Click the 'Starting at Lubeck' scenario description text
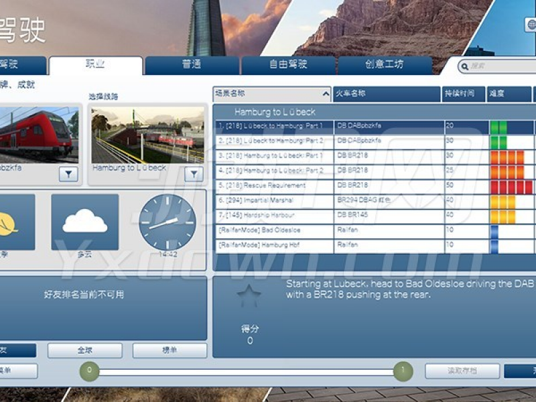The image size is (536, 402). (410, 289)
